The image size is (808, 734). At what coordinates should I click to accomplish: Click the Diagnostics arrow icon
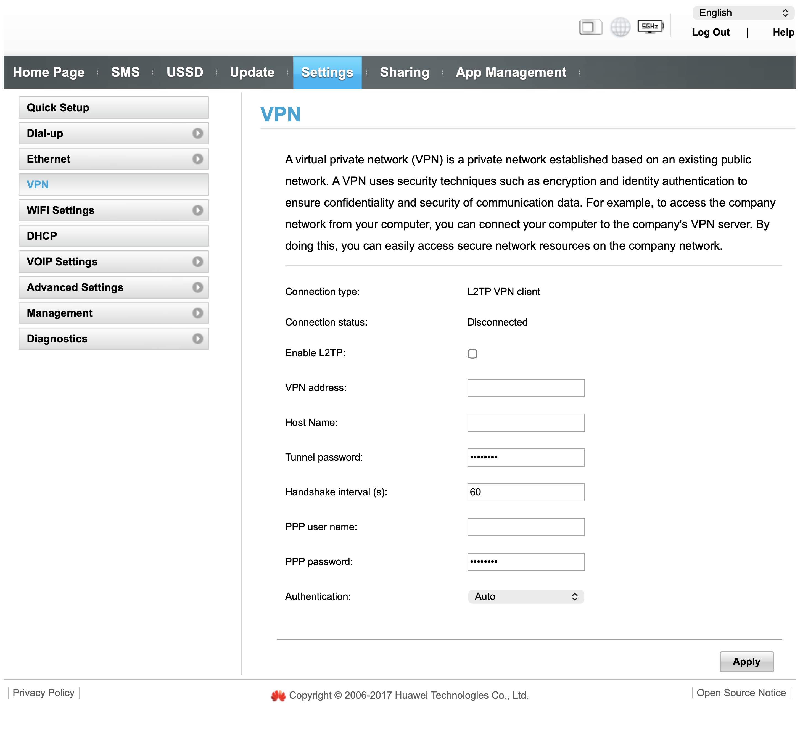coord(198,339)
